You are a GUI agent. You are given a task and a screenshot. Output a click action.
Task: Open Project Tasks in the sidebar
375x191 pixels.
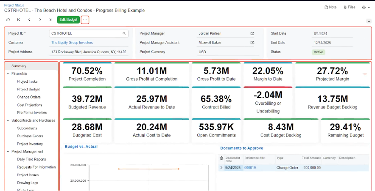pos(27,82)
